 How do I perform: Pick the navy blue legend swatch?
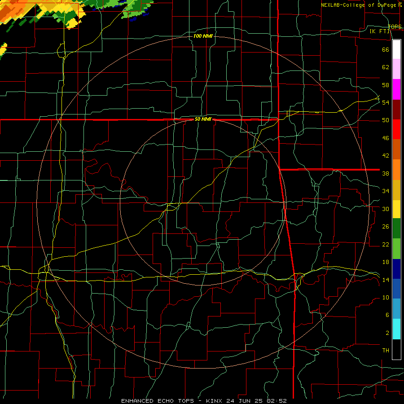[x=396, y=269]
